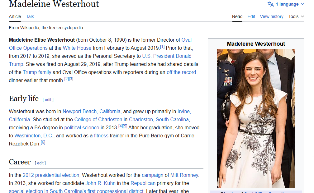Open citation reference [2]

(66, 79)
